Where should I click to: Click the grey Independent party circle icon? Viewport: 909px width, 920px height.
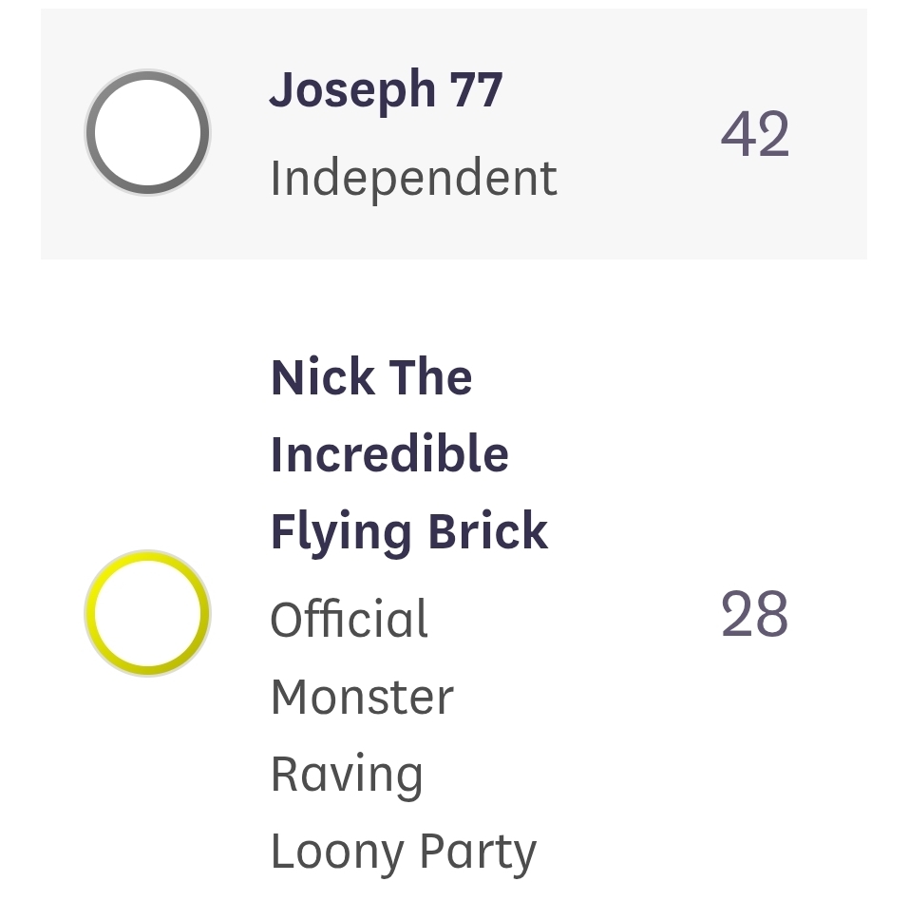point(148,133)
